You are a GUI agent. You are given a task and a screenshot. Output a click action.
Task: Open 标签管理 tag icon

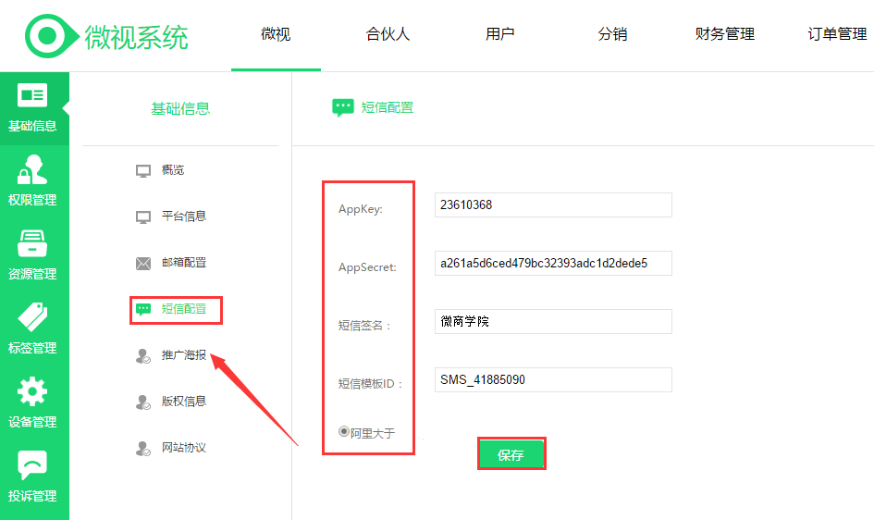click(32, 317)
